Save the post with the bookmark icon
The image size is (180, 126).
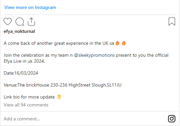(x=172, y=22)
